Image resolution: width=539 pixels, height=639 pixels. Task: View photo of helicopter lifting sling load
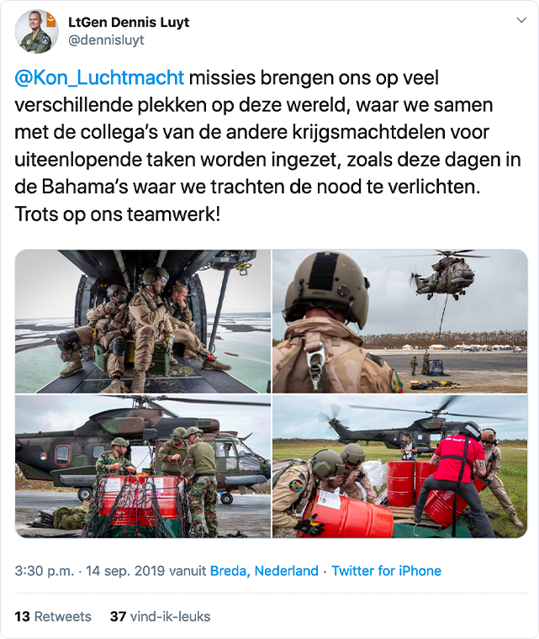400,321
